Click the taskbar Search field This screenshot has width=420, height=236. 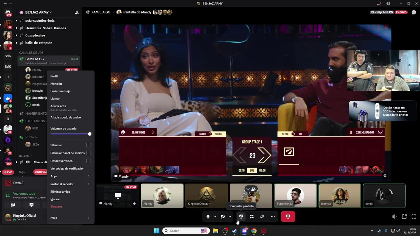(186, 231)
